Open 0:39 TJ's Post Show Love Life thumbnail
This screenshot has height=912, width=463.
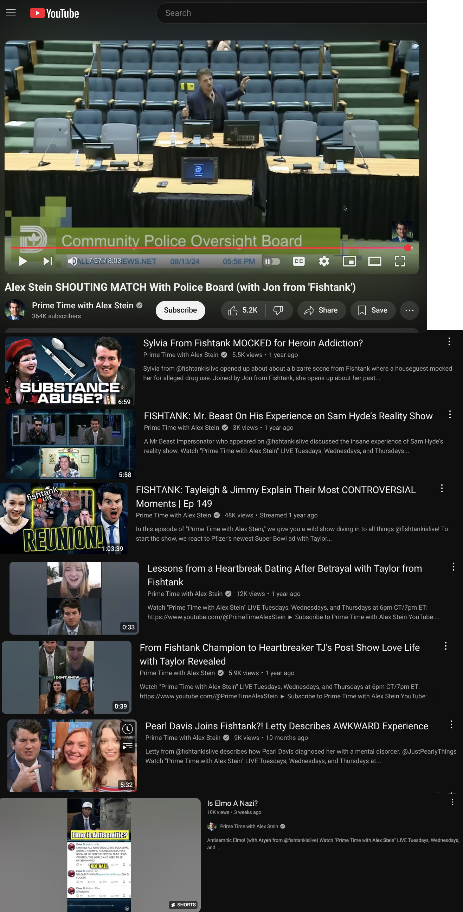click(x=66, y=677)
